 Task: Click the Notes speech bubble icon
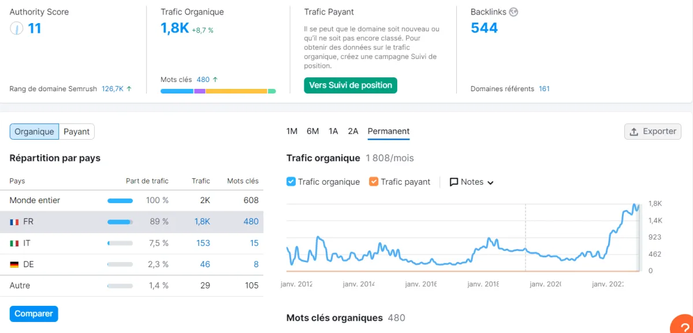tap(454, 182)
